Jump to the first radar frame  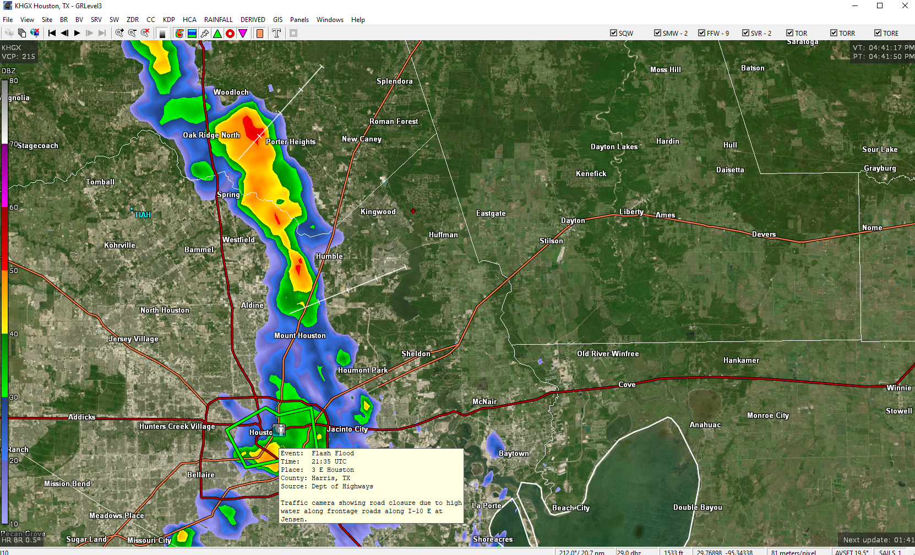pos(52,33)
